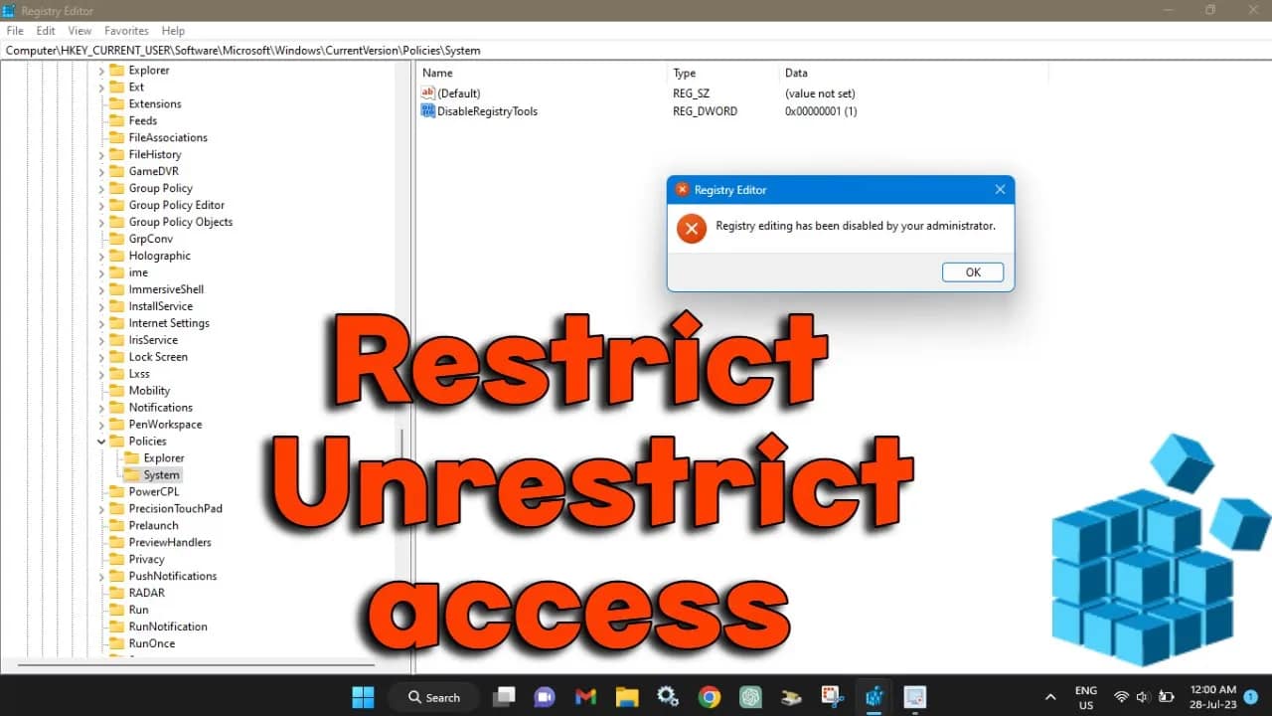Click the DisableRegistryTools REG_DWORD icon
Screen dimensions: 1272x716
[x=427, y=111]
